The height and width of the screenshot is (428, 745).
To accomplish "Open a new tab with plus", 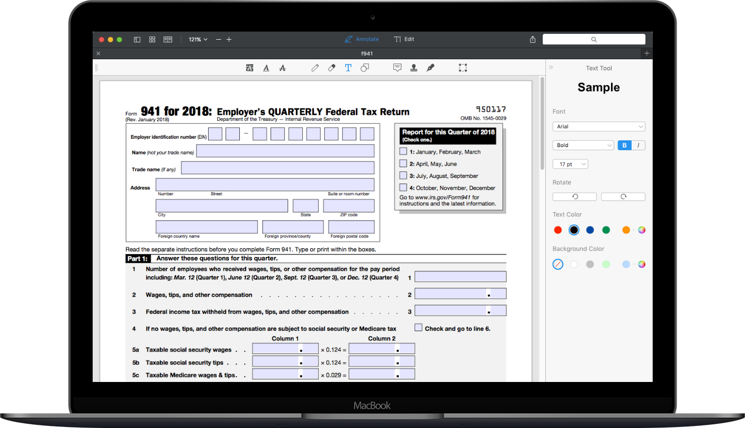I will coord(647,53).
